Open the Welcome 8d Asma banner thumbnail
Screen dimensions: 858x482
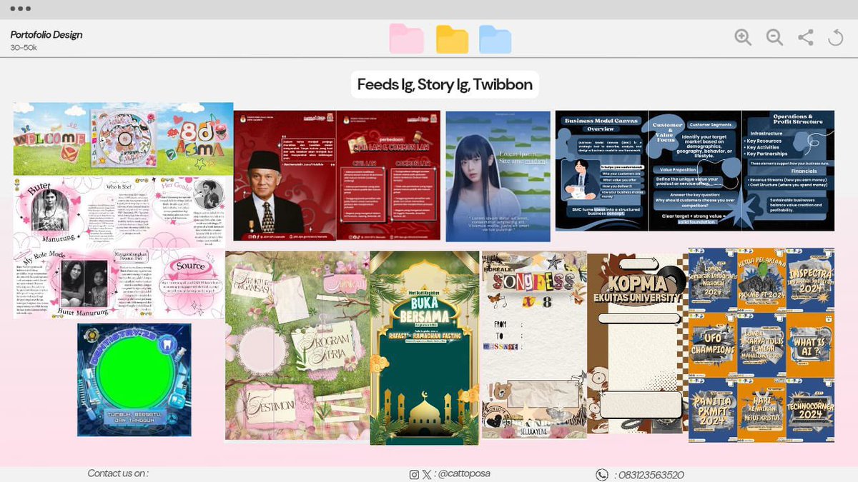tap(123, 139)
